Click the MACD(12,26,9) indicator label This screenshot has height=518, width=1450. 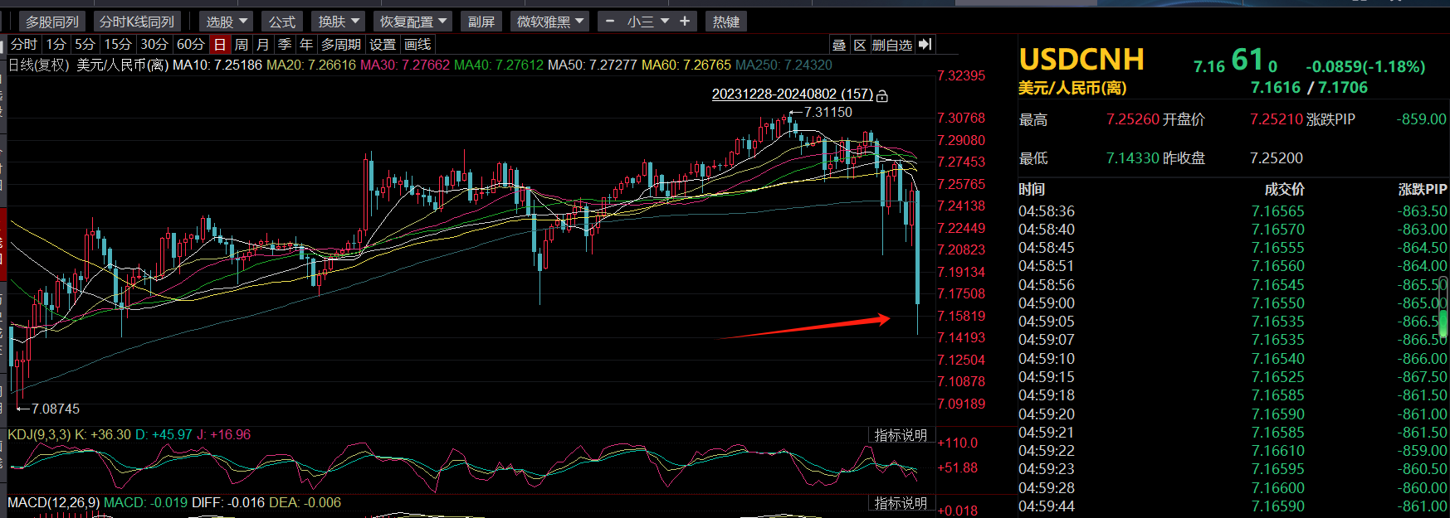tap(54, 502)
